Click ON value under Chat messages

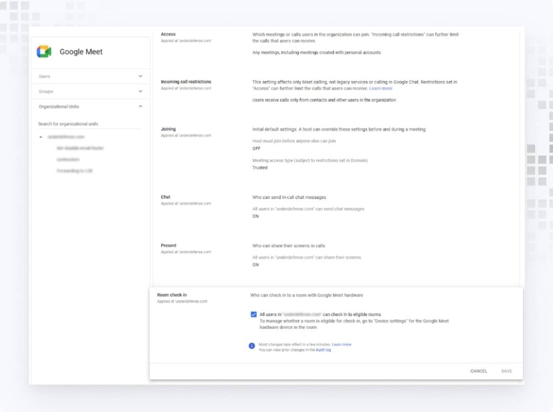coord(255,216)
